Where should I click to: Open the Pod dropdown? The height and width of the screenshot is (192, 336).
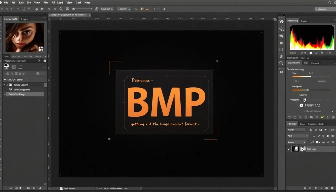coord(296,136)
